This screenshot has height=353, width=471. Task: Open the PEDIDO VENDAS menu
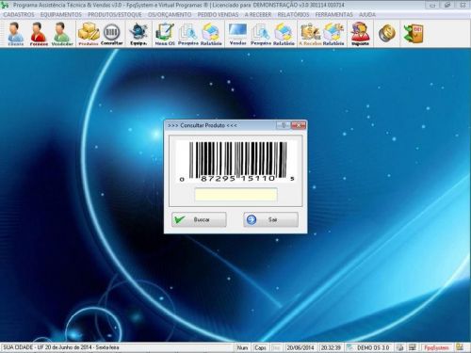(218, 15)
